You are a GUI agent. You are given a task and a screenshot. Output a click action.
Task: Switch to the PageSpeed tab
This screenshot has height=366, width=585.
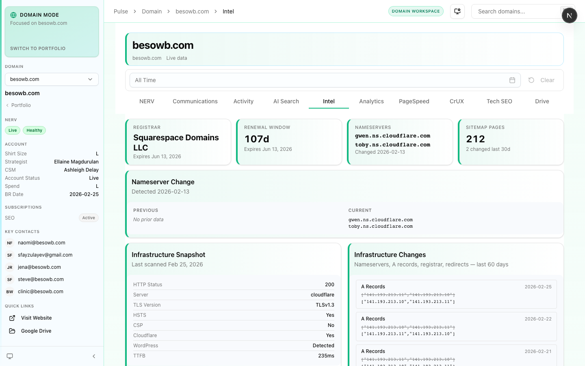[x=414, y=101]
